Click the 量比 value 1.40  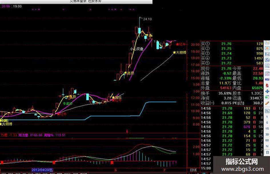click(259, 83)
